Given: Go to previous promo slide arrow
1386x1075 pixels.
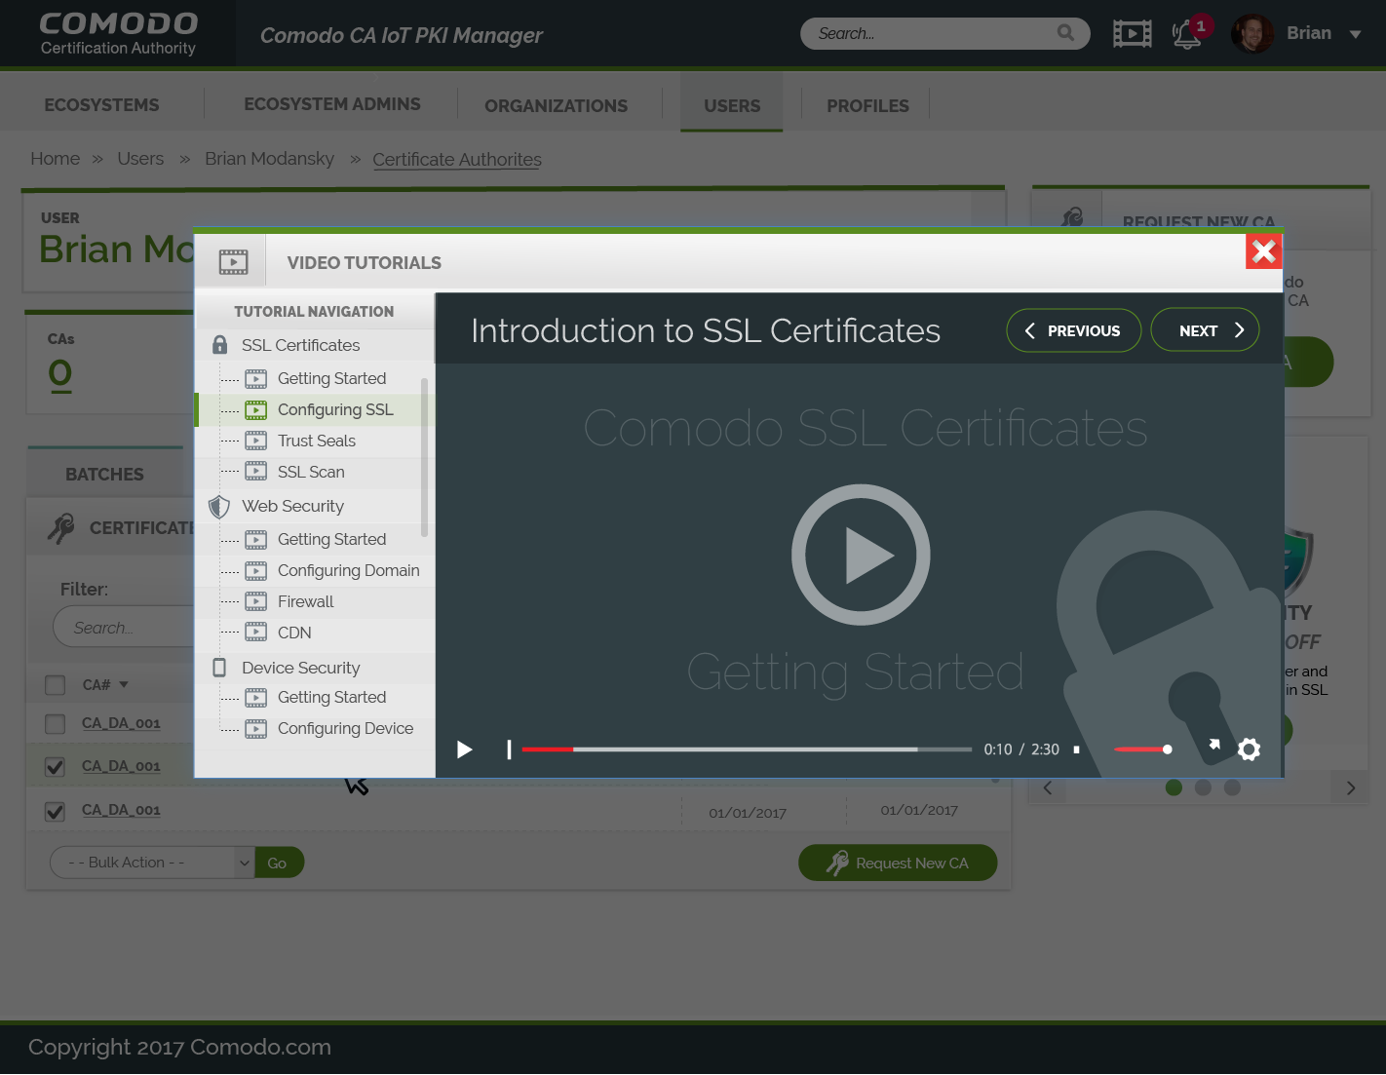Looking at the screenshot, I should coord(1048,787).
